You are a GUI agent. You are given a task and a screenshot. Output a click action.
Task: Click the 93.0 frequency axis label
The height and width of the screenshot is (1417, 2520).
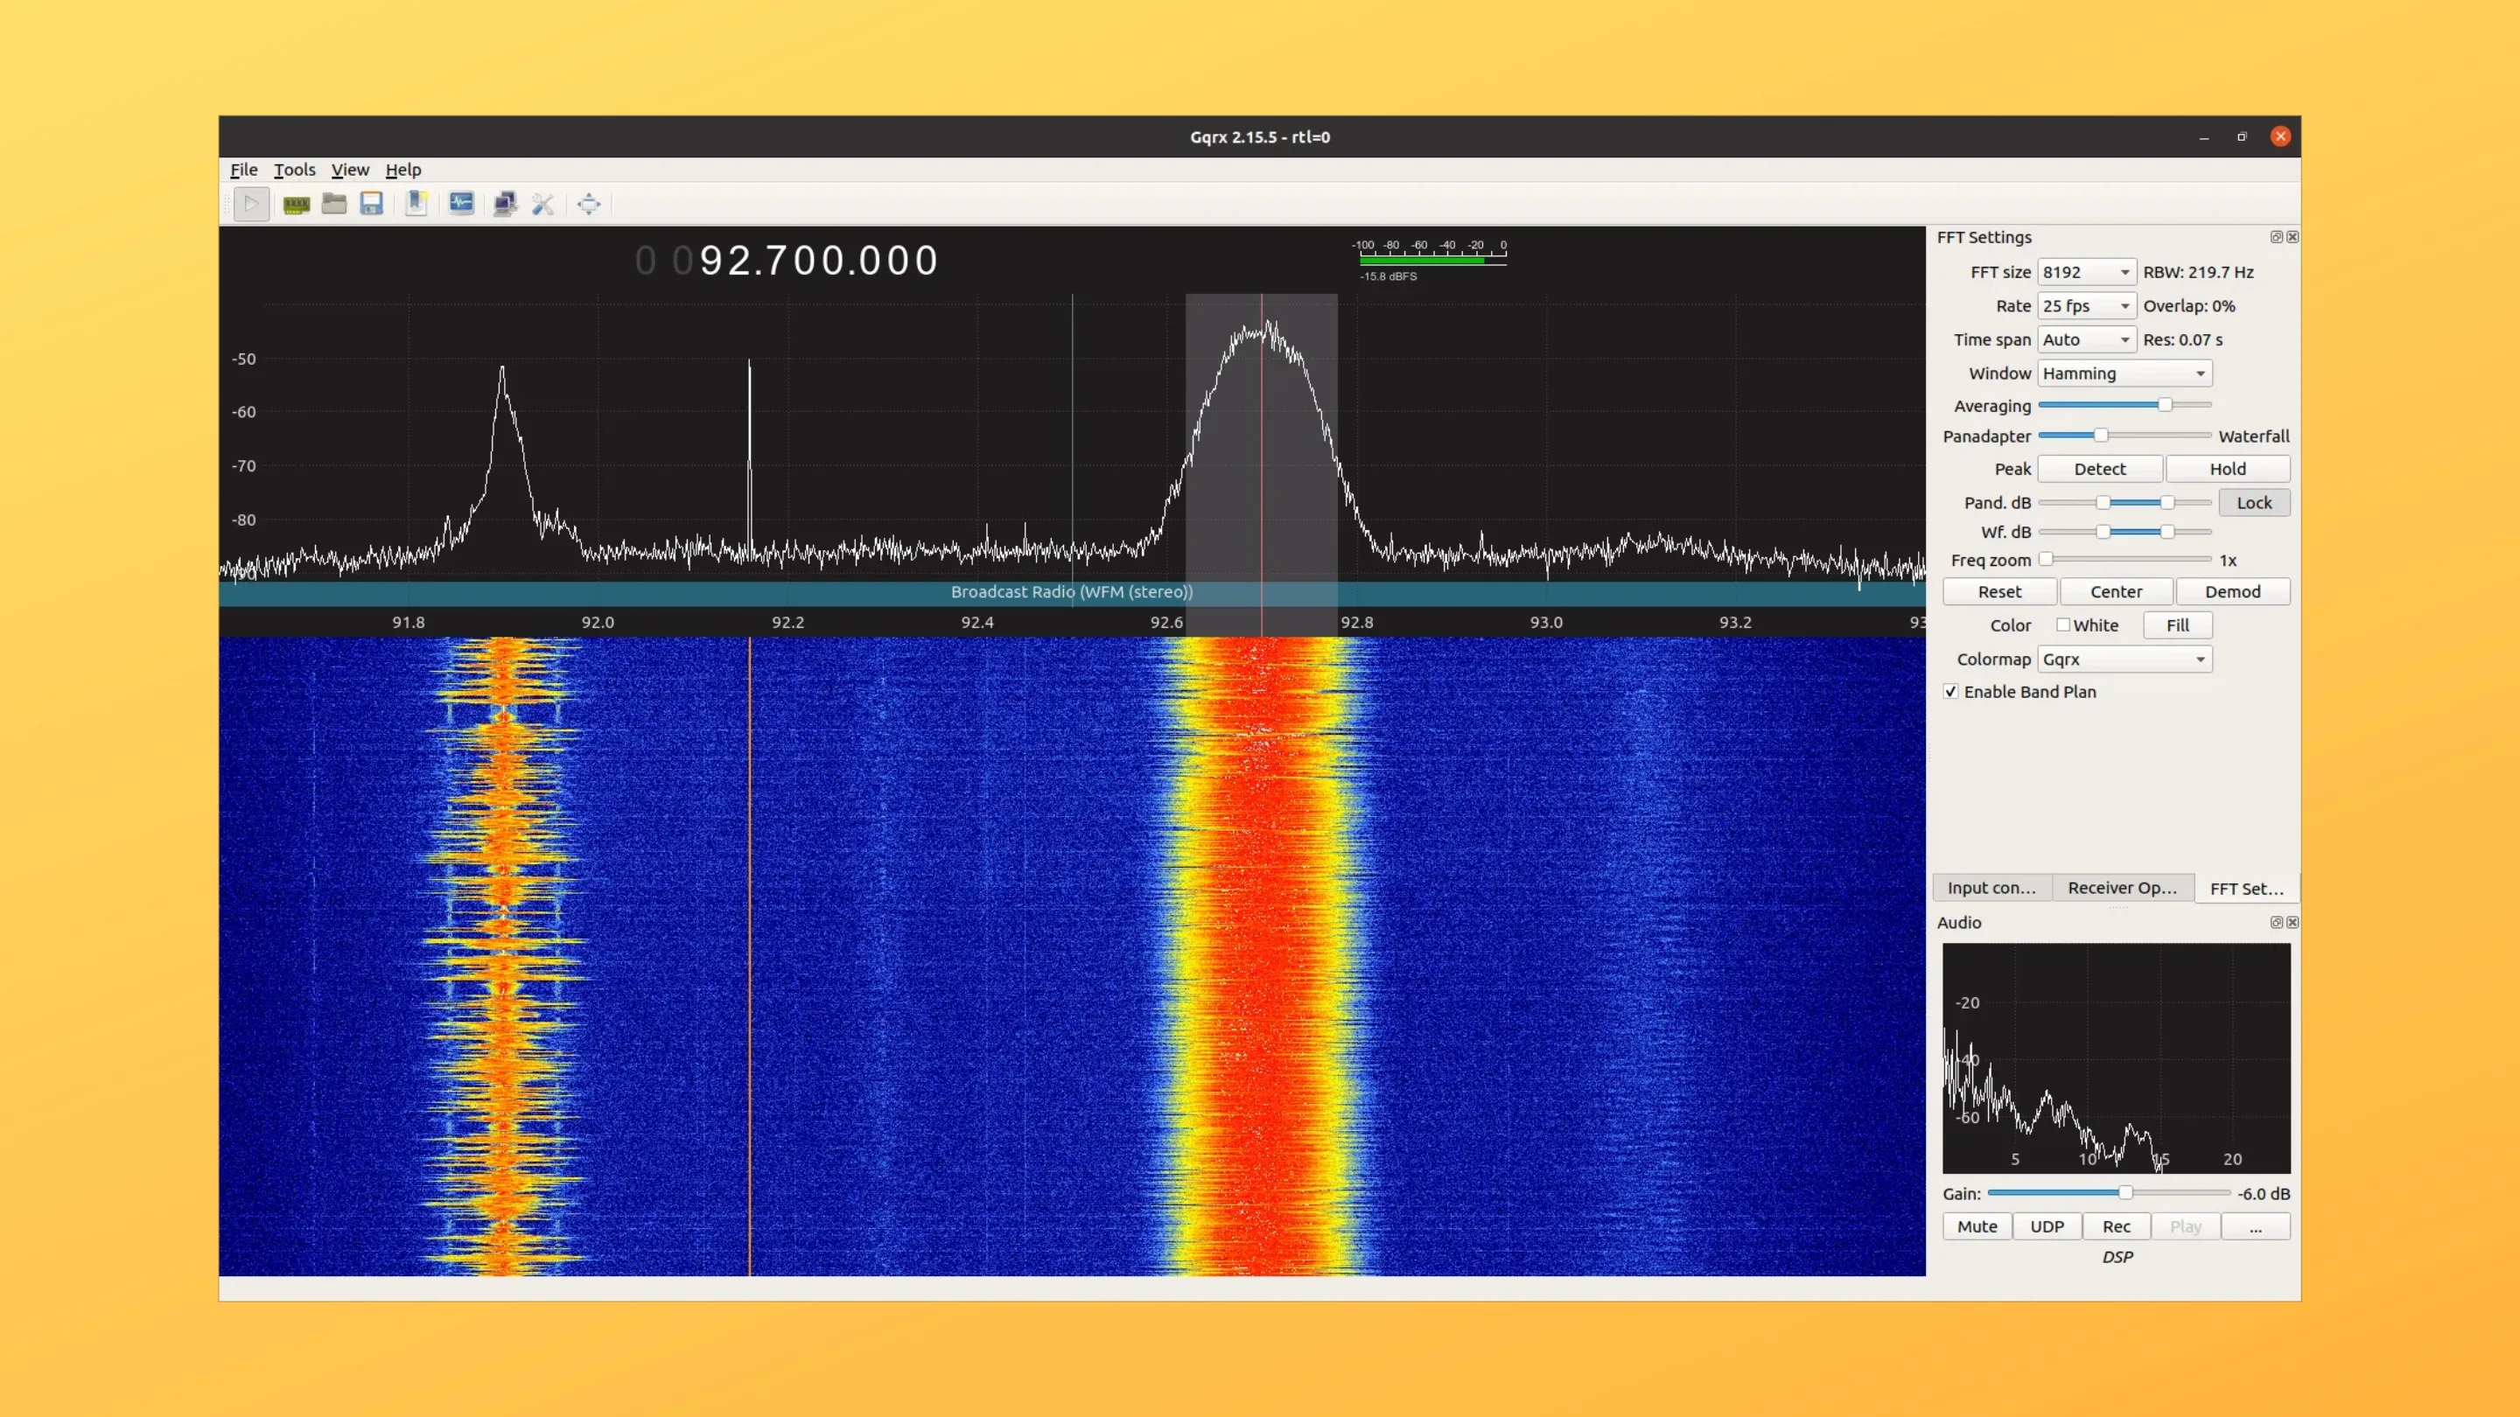coord(1545,622)
